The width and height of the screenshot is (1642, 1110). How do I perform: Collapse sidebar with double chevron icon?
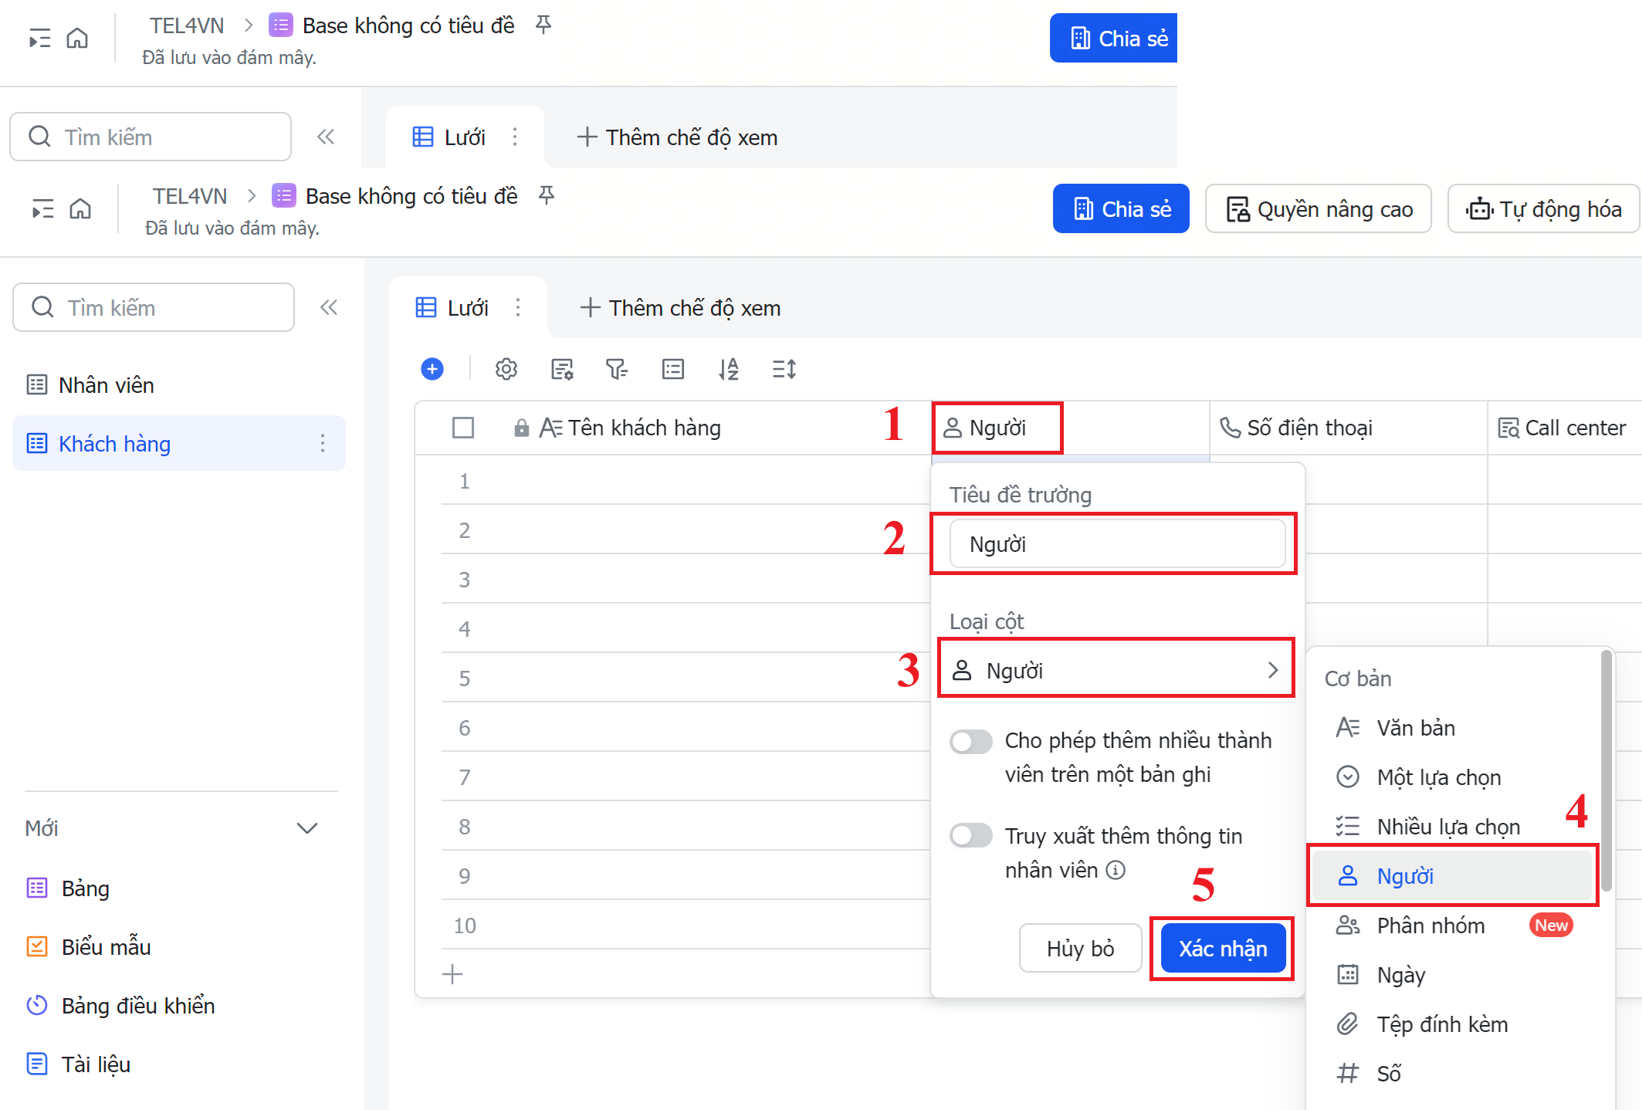coord(329,307)
